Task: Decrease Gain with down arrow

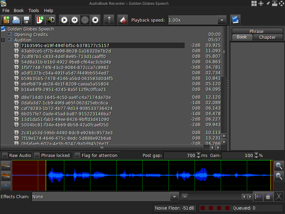Action: (x=256, y=157)
